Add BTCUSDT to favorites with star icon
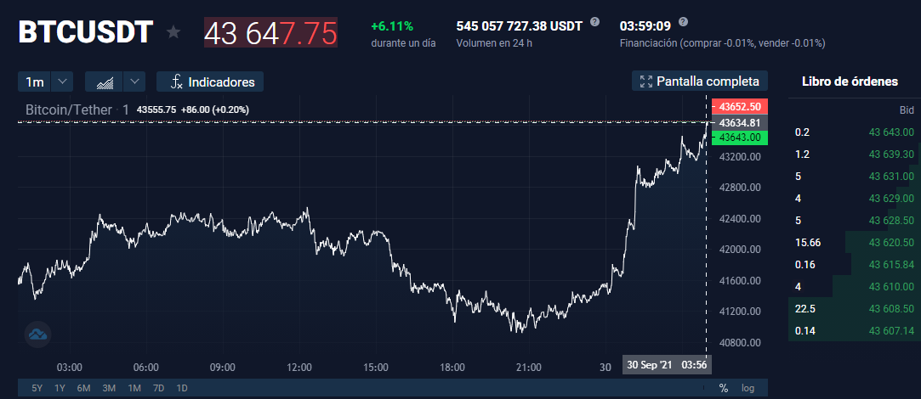The image size is (921, 399). click(x=173, y=31)
